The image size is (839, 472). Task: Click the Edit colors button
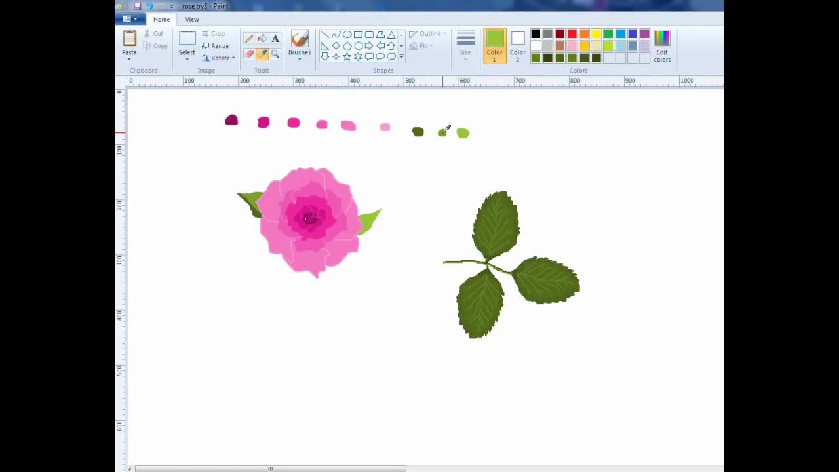(x=662, y=46)
